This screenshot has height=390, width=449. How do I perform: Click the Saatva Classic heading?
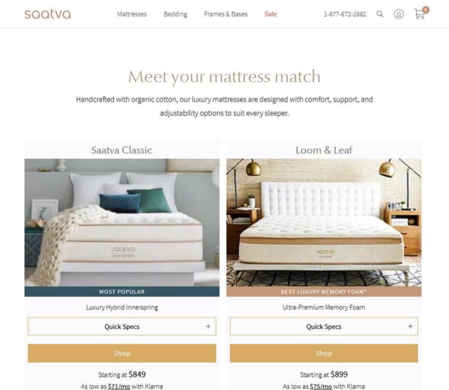click(x=122, y=150)
